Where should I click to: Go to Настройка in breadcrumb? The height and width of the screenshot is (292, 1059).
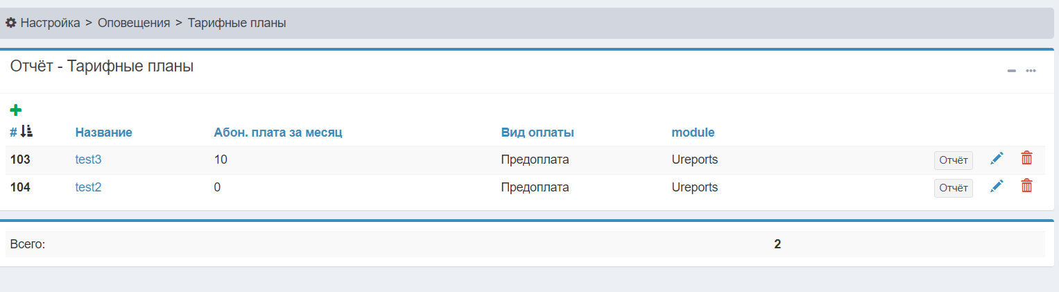tap(50, 23)
